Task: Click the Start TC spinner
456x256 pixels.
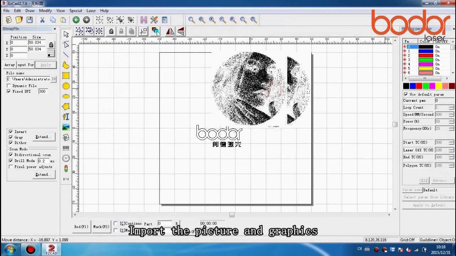Action: (x=451, y=142)
